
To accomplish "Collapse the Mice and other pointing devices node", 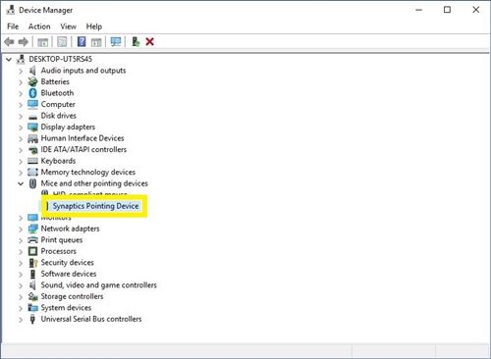I will tap(21, 183).
